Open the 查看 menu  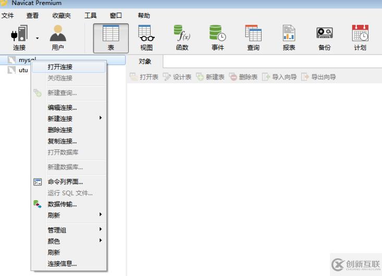(32, 16)
